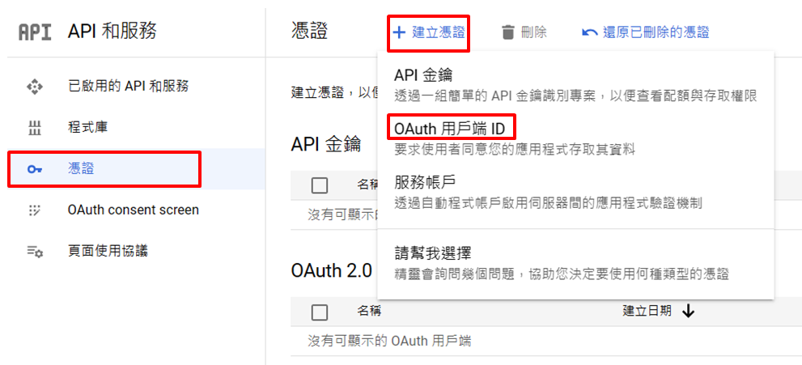Toggle the select-all checkbox in API 金鑰 table
Viewport: 802px width, 365px height.
tap(320, 185)
